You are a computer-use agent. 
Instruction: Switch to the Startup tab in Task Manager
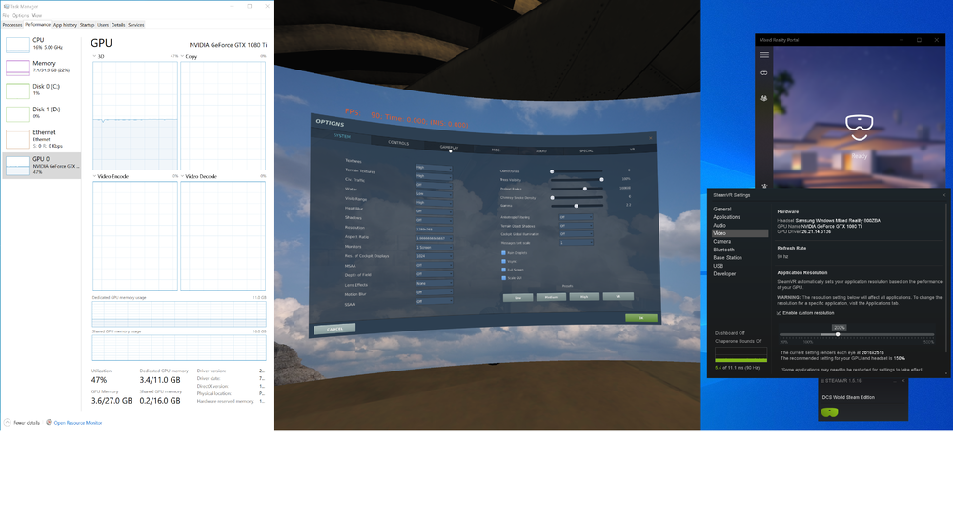tap(87, 25)
